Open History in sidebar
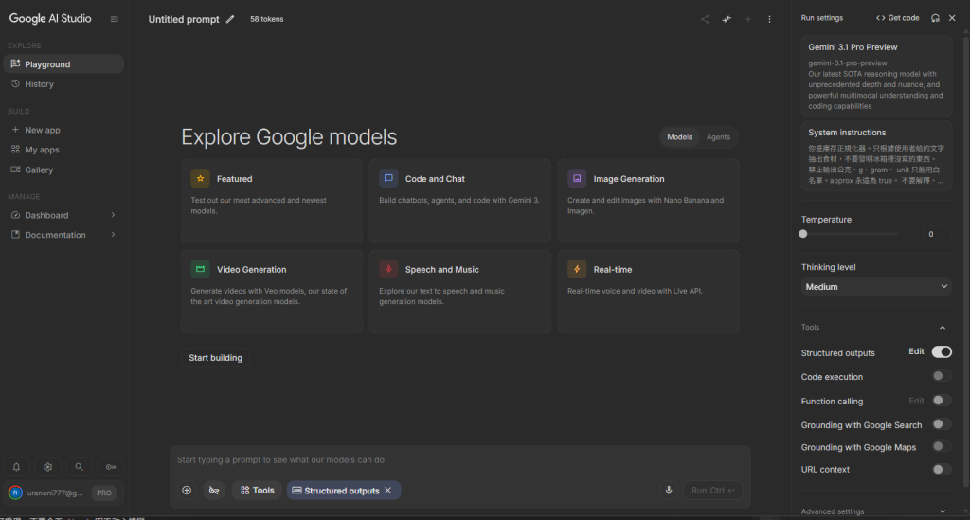The height and width of the screenshot is (520, 970). point(63,84)
